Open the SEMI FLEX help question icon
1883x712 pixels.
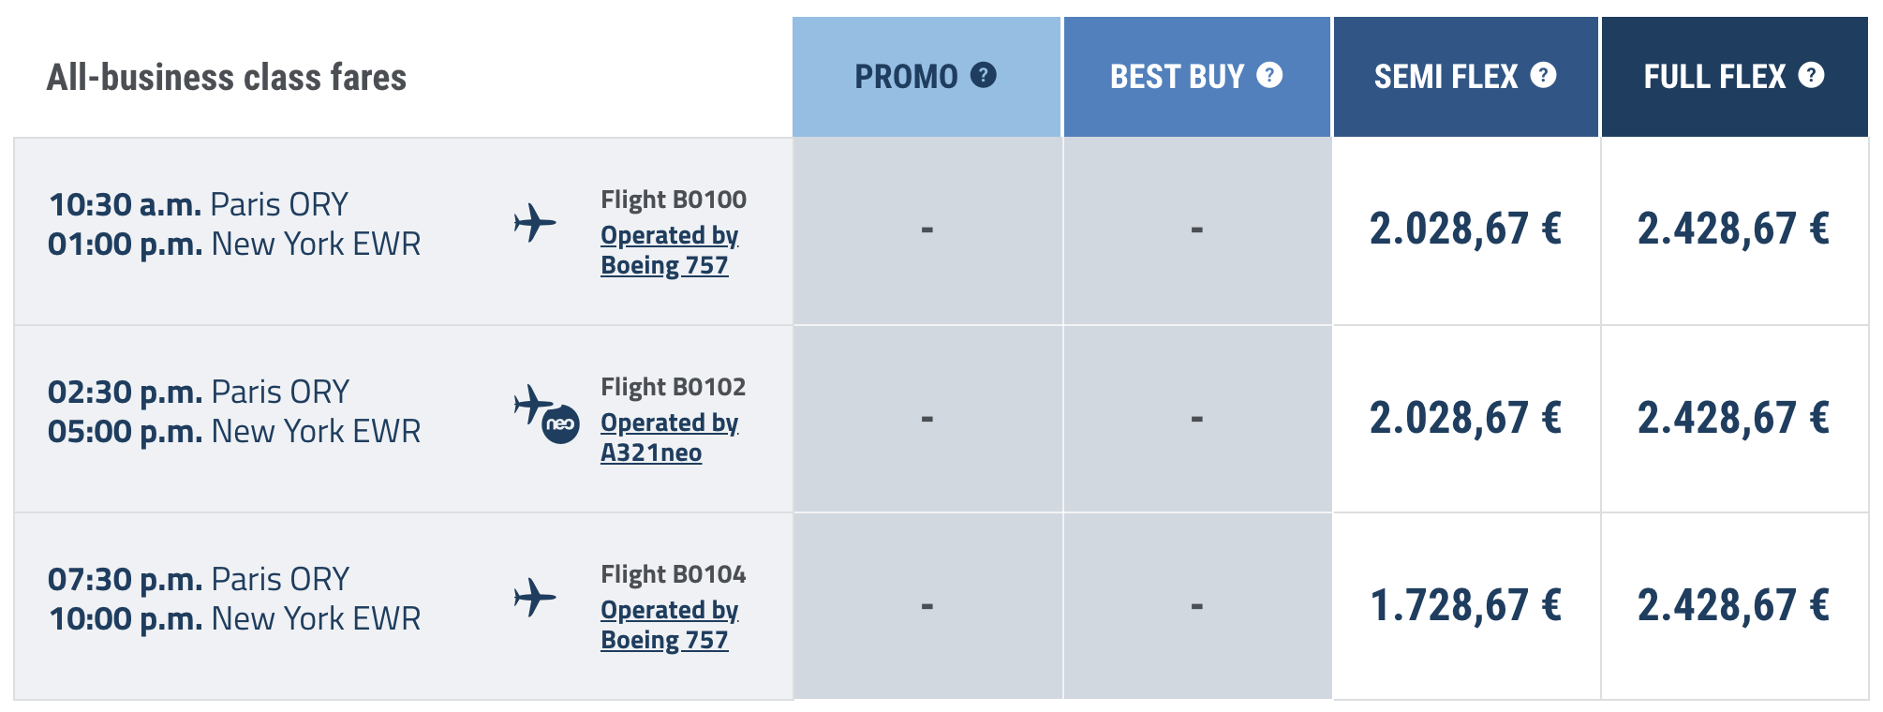click(1543, 75)
